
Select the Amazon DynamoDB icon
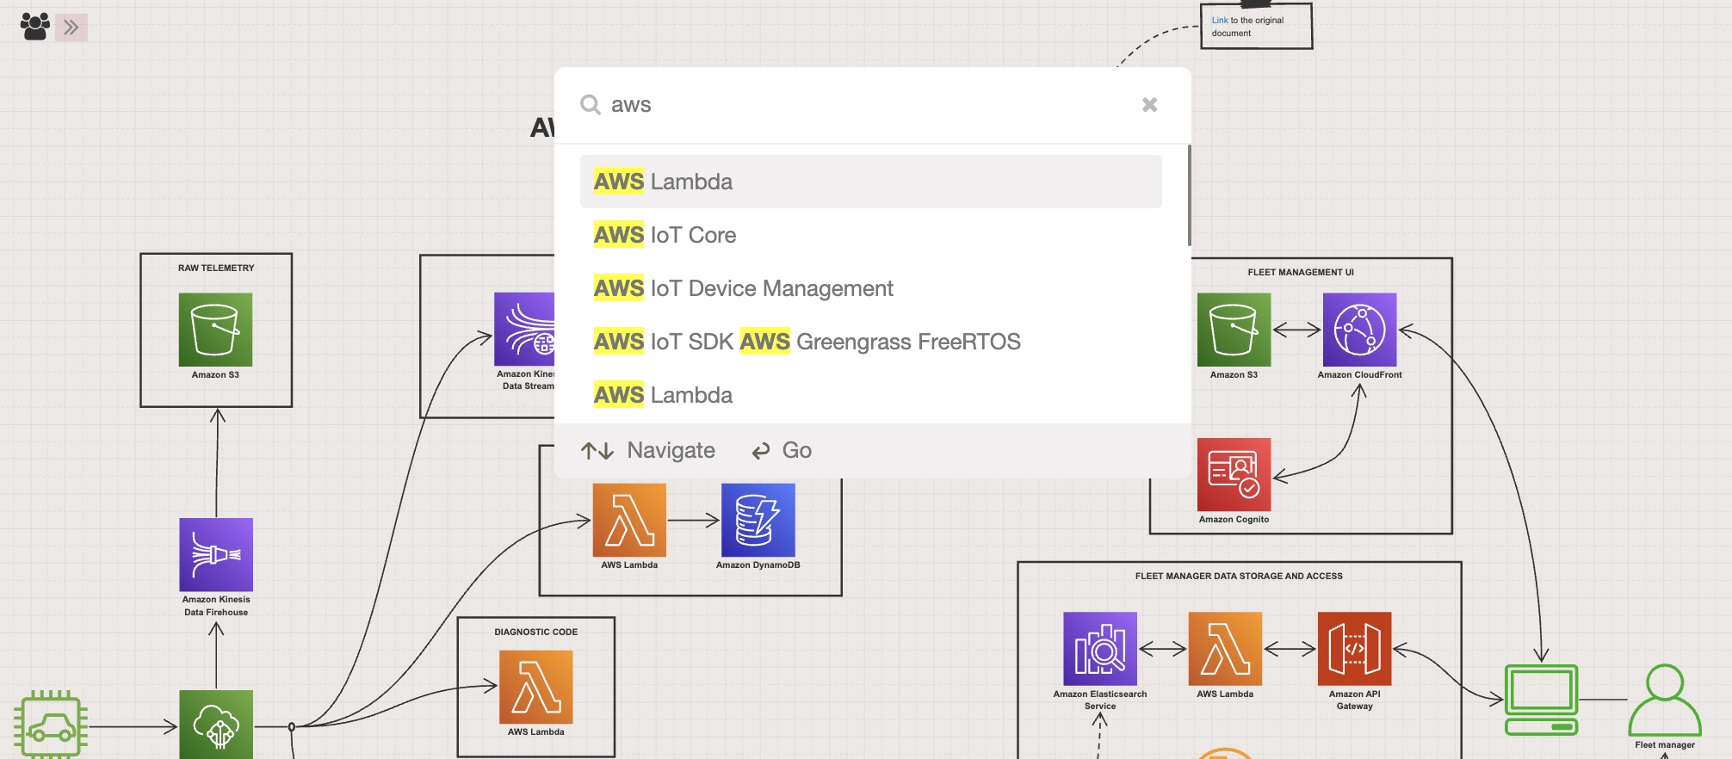click(758, 521)
